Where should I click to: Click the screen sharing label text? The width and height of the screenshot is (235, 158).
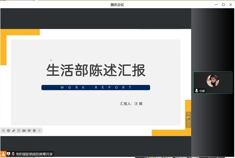click(x=34, y=154)
